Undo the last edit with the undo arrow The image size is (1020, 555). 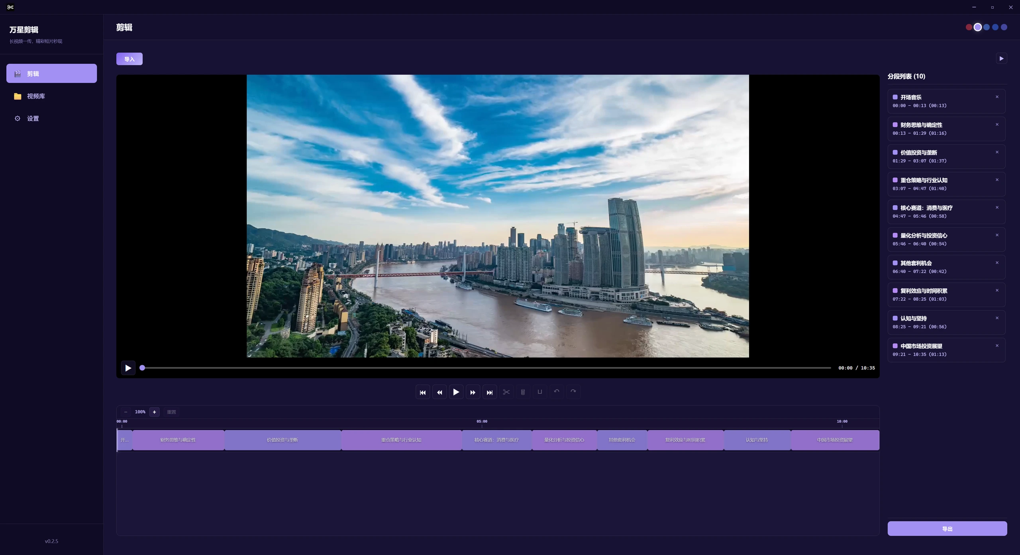click(557, 392)
